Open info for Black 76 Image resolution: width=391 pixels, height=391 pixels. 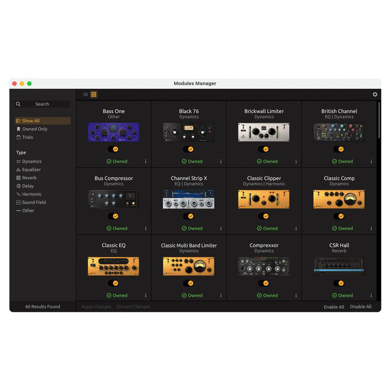[x=221, y=161]
